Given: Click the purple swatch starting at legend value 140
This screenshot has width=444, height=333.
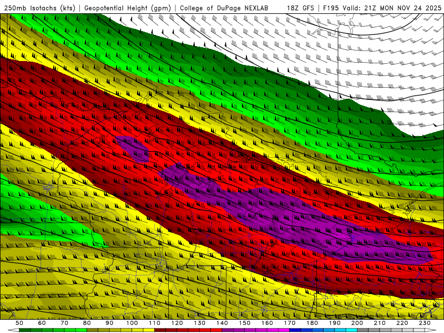Looking at the screenshot, I should 228,330.
